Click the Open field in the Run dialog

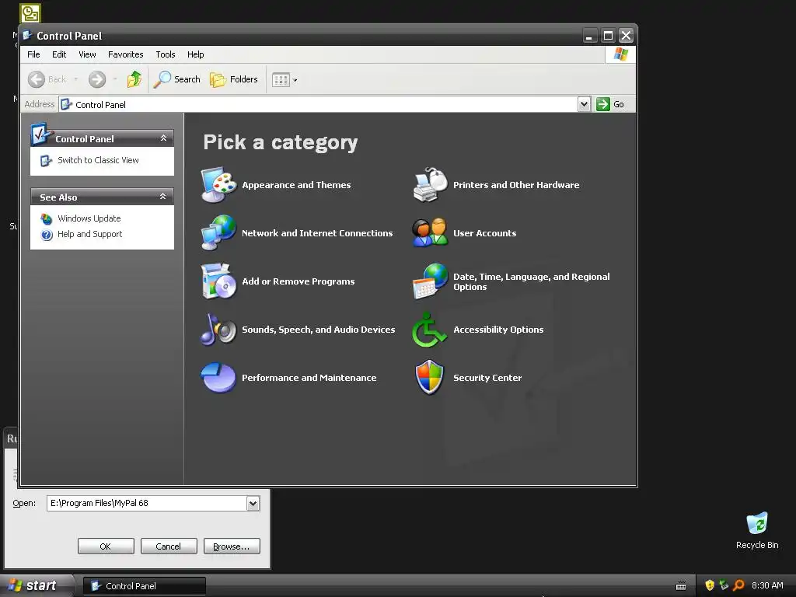(147, 503)
